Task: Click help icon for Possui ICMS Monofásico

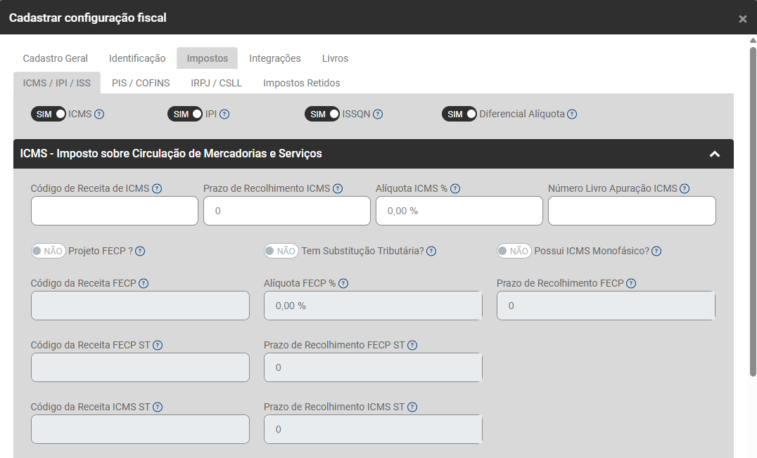Action: click(x=656, y=251)
